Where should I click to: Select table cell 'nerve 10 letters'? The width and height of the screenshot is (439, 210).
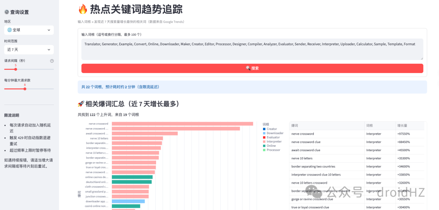(327, 159)
